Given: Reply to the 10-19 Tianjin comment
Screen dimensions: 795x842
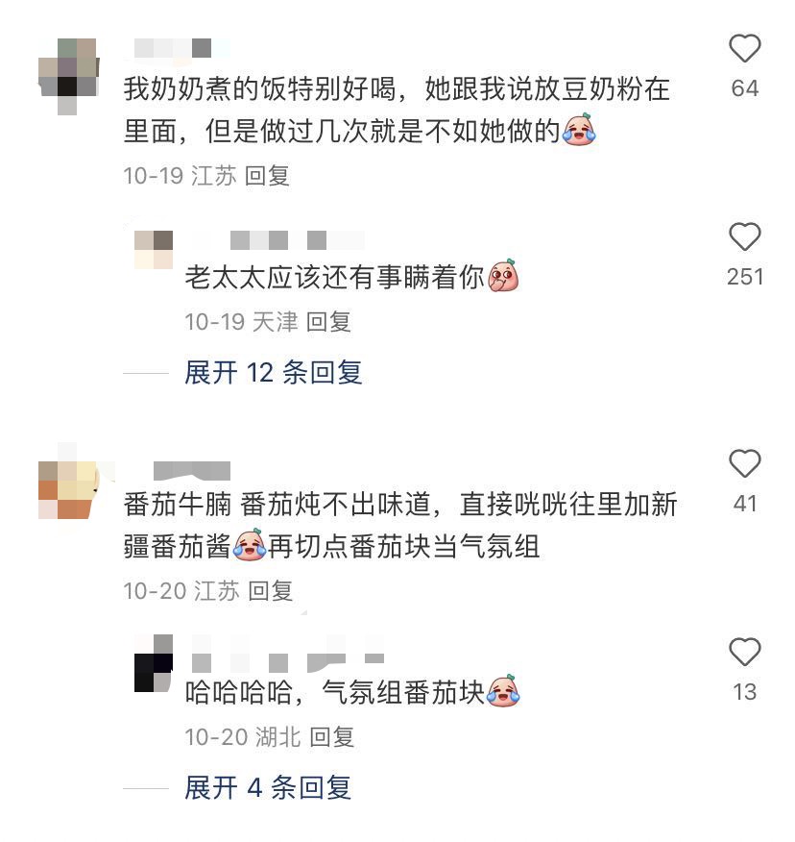Looking at the screenshot, I should 328,322.
